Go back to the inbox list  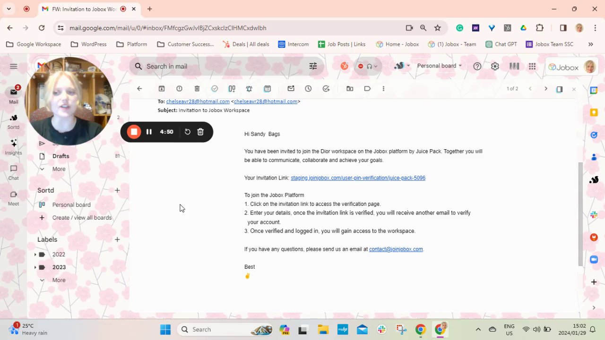[x=139, y=89]
